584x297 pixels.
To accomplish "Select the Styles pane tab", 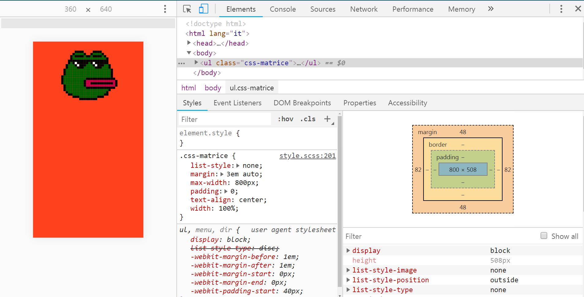I will (x=192, y=103).
